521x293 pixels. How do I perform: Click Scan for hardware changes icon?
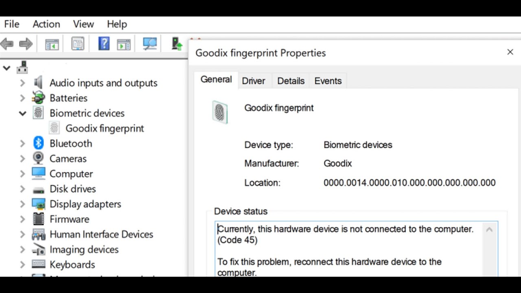coord(150,44)
